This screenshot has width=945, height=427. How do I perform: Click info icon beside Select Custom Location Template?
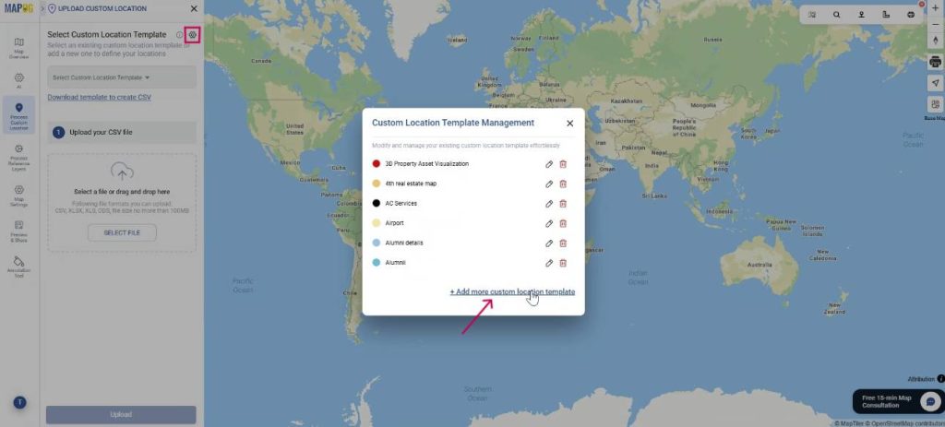179,35
